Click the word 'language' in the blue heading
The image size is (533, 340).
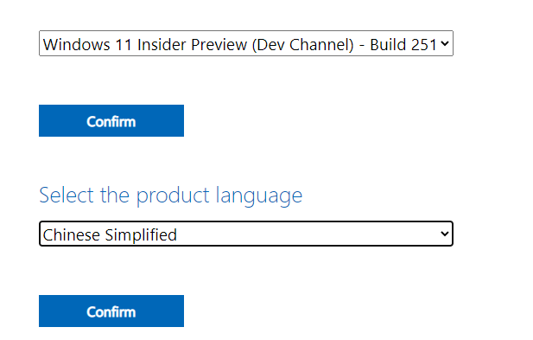coord(259,196)
